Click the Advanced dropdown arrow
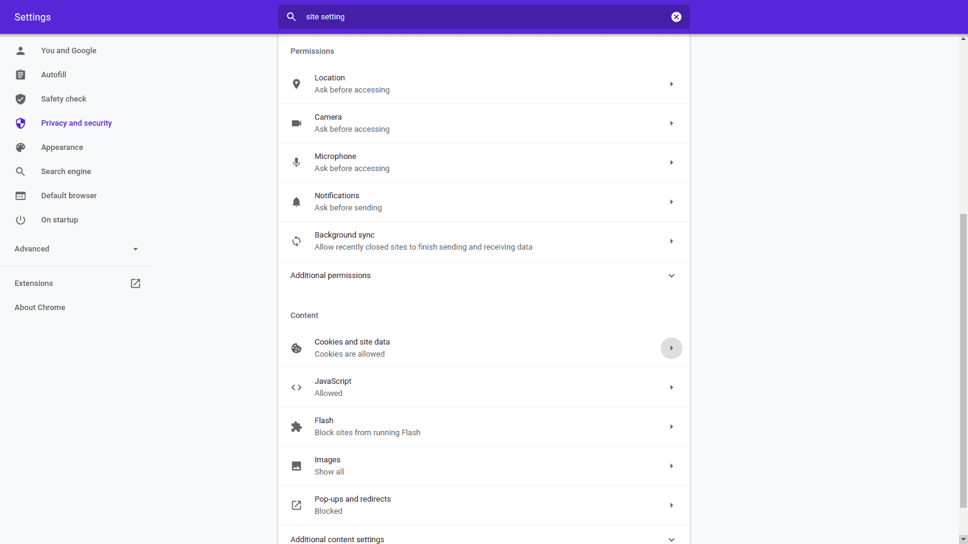The width and height of the screenshot is (968, 544). click(x=136, y=249)
